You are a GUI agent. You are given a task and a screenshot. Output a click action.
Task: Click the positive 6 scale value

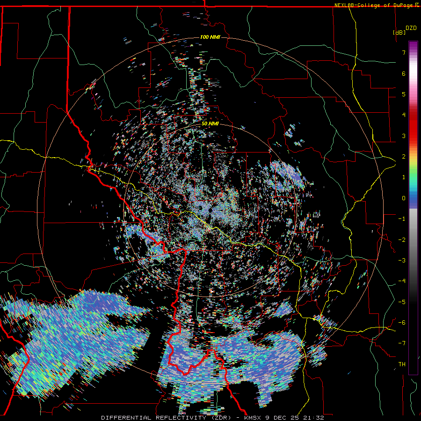coord(404,73)
